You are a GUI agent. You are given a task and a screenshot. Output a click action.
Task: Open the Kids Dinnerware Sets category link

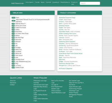tap(66, 40)
